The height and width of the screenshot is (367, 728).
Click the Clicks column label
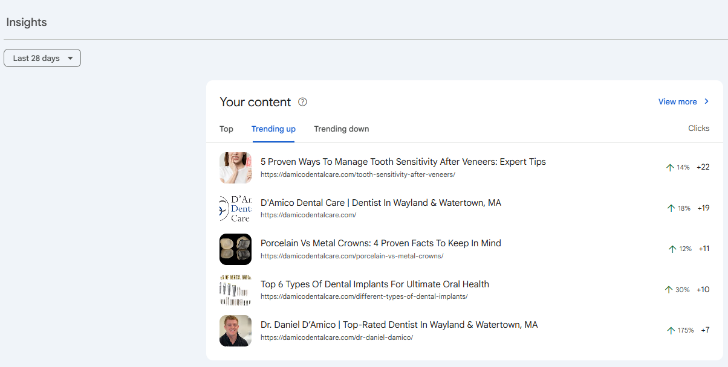(699, 128)
